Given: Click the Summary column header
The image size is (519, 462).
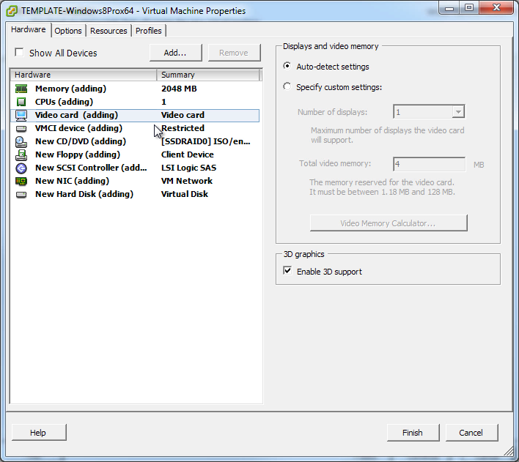Looking at the screenshot, I should coord(208,75).
